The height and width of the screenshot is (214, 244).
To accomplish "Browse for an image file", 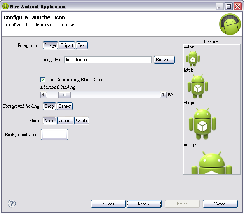I will click(164, 60).
